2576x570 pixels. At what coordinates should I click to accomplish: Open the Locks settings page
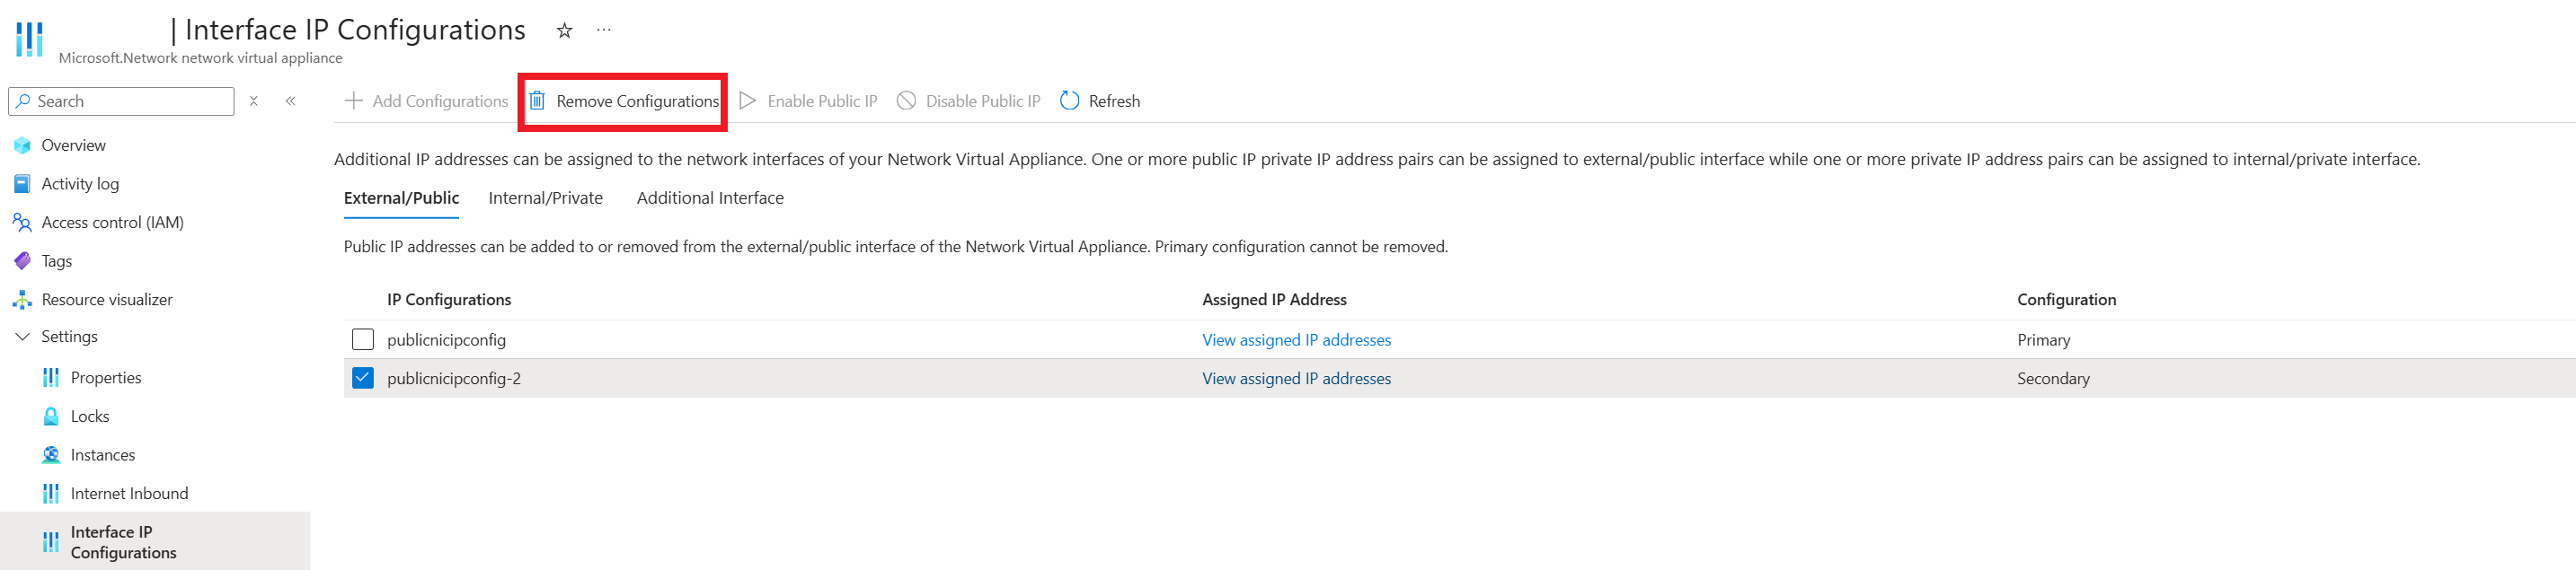click(90, 417)
